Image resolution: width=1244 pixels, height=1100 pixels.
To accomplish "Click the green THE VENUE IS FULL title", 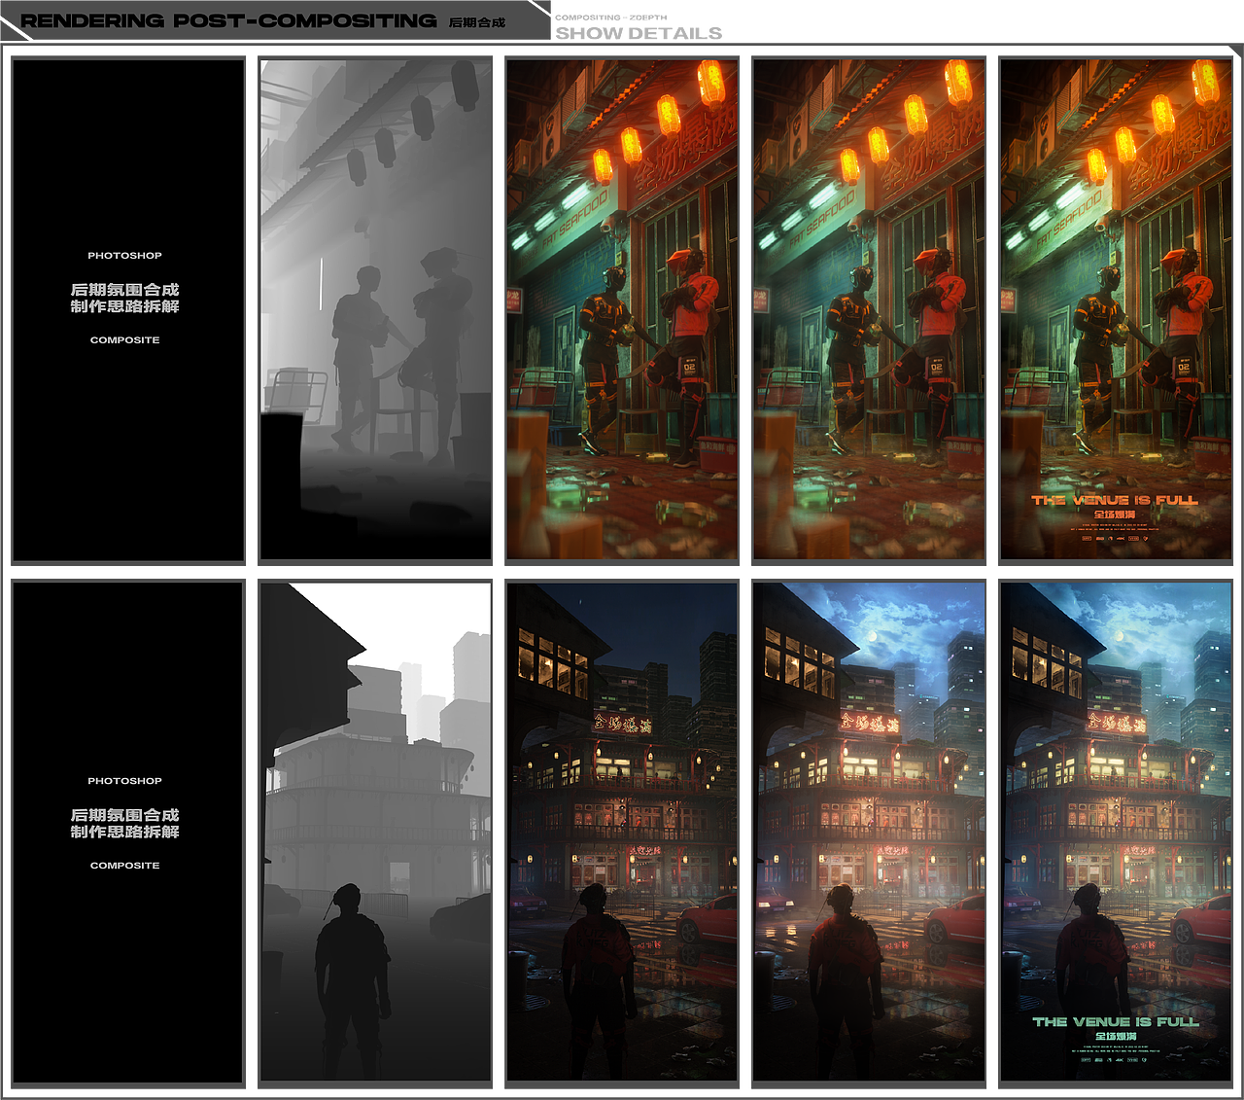I will pyautogui.click(x=1116, y=1022).
